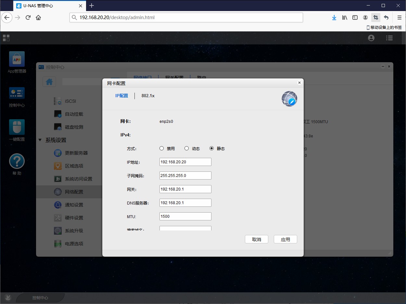Screen dimensions: 406x304
Task: Open 硬件设置 in the sidebar
Action: 74,218
